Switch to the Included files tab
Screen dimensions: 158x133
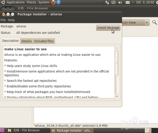click(x=44, y=41)
